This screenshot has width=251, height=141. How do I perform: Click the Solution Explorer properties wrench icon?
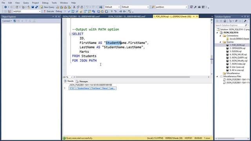pos(245,21)
